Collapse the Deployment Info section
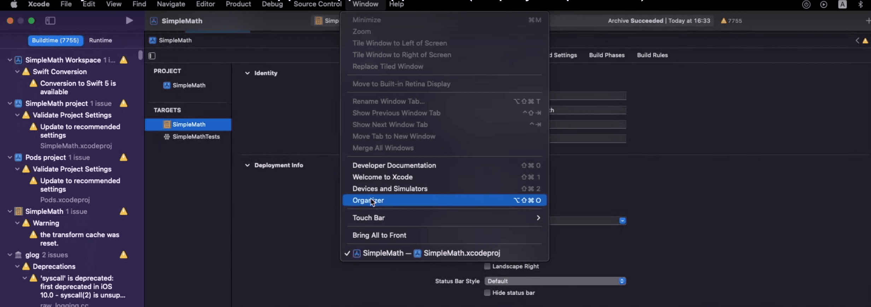This screenshot has height=307, width=871. (247, 165)
